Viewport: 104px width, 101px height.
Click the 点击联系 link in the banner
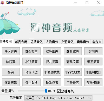(81, 30)
